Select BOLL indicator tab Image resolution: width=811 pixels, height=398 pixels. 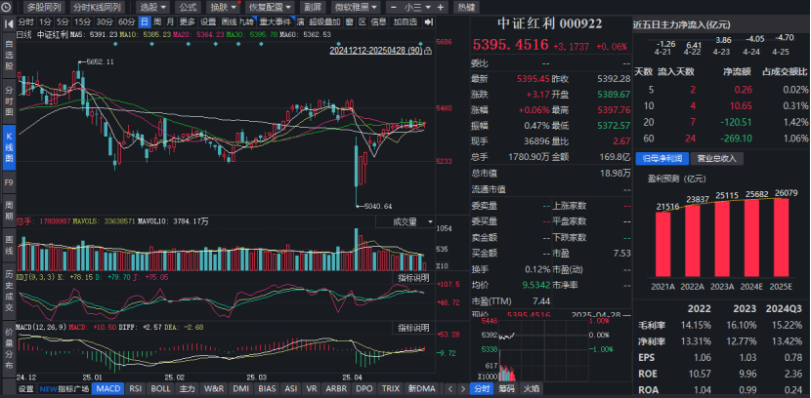tap(160, 388)
